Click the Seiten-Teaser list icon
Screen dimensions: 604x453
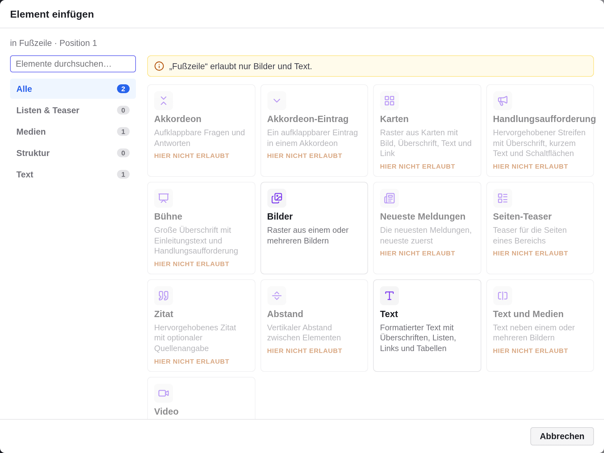tap(503, 198)
